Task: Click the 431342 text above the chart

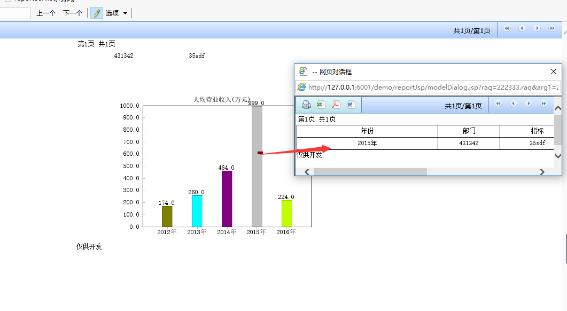Action: [123, 55]
